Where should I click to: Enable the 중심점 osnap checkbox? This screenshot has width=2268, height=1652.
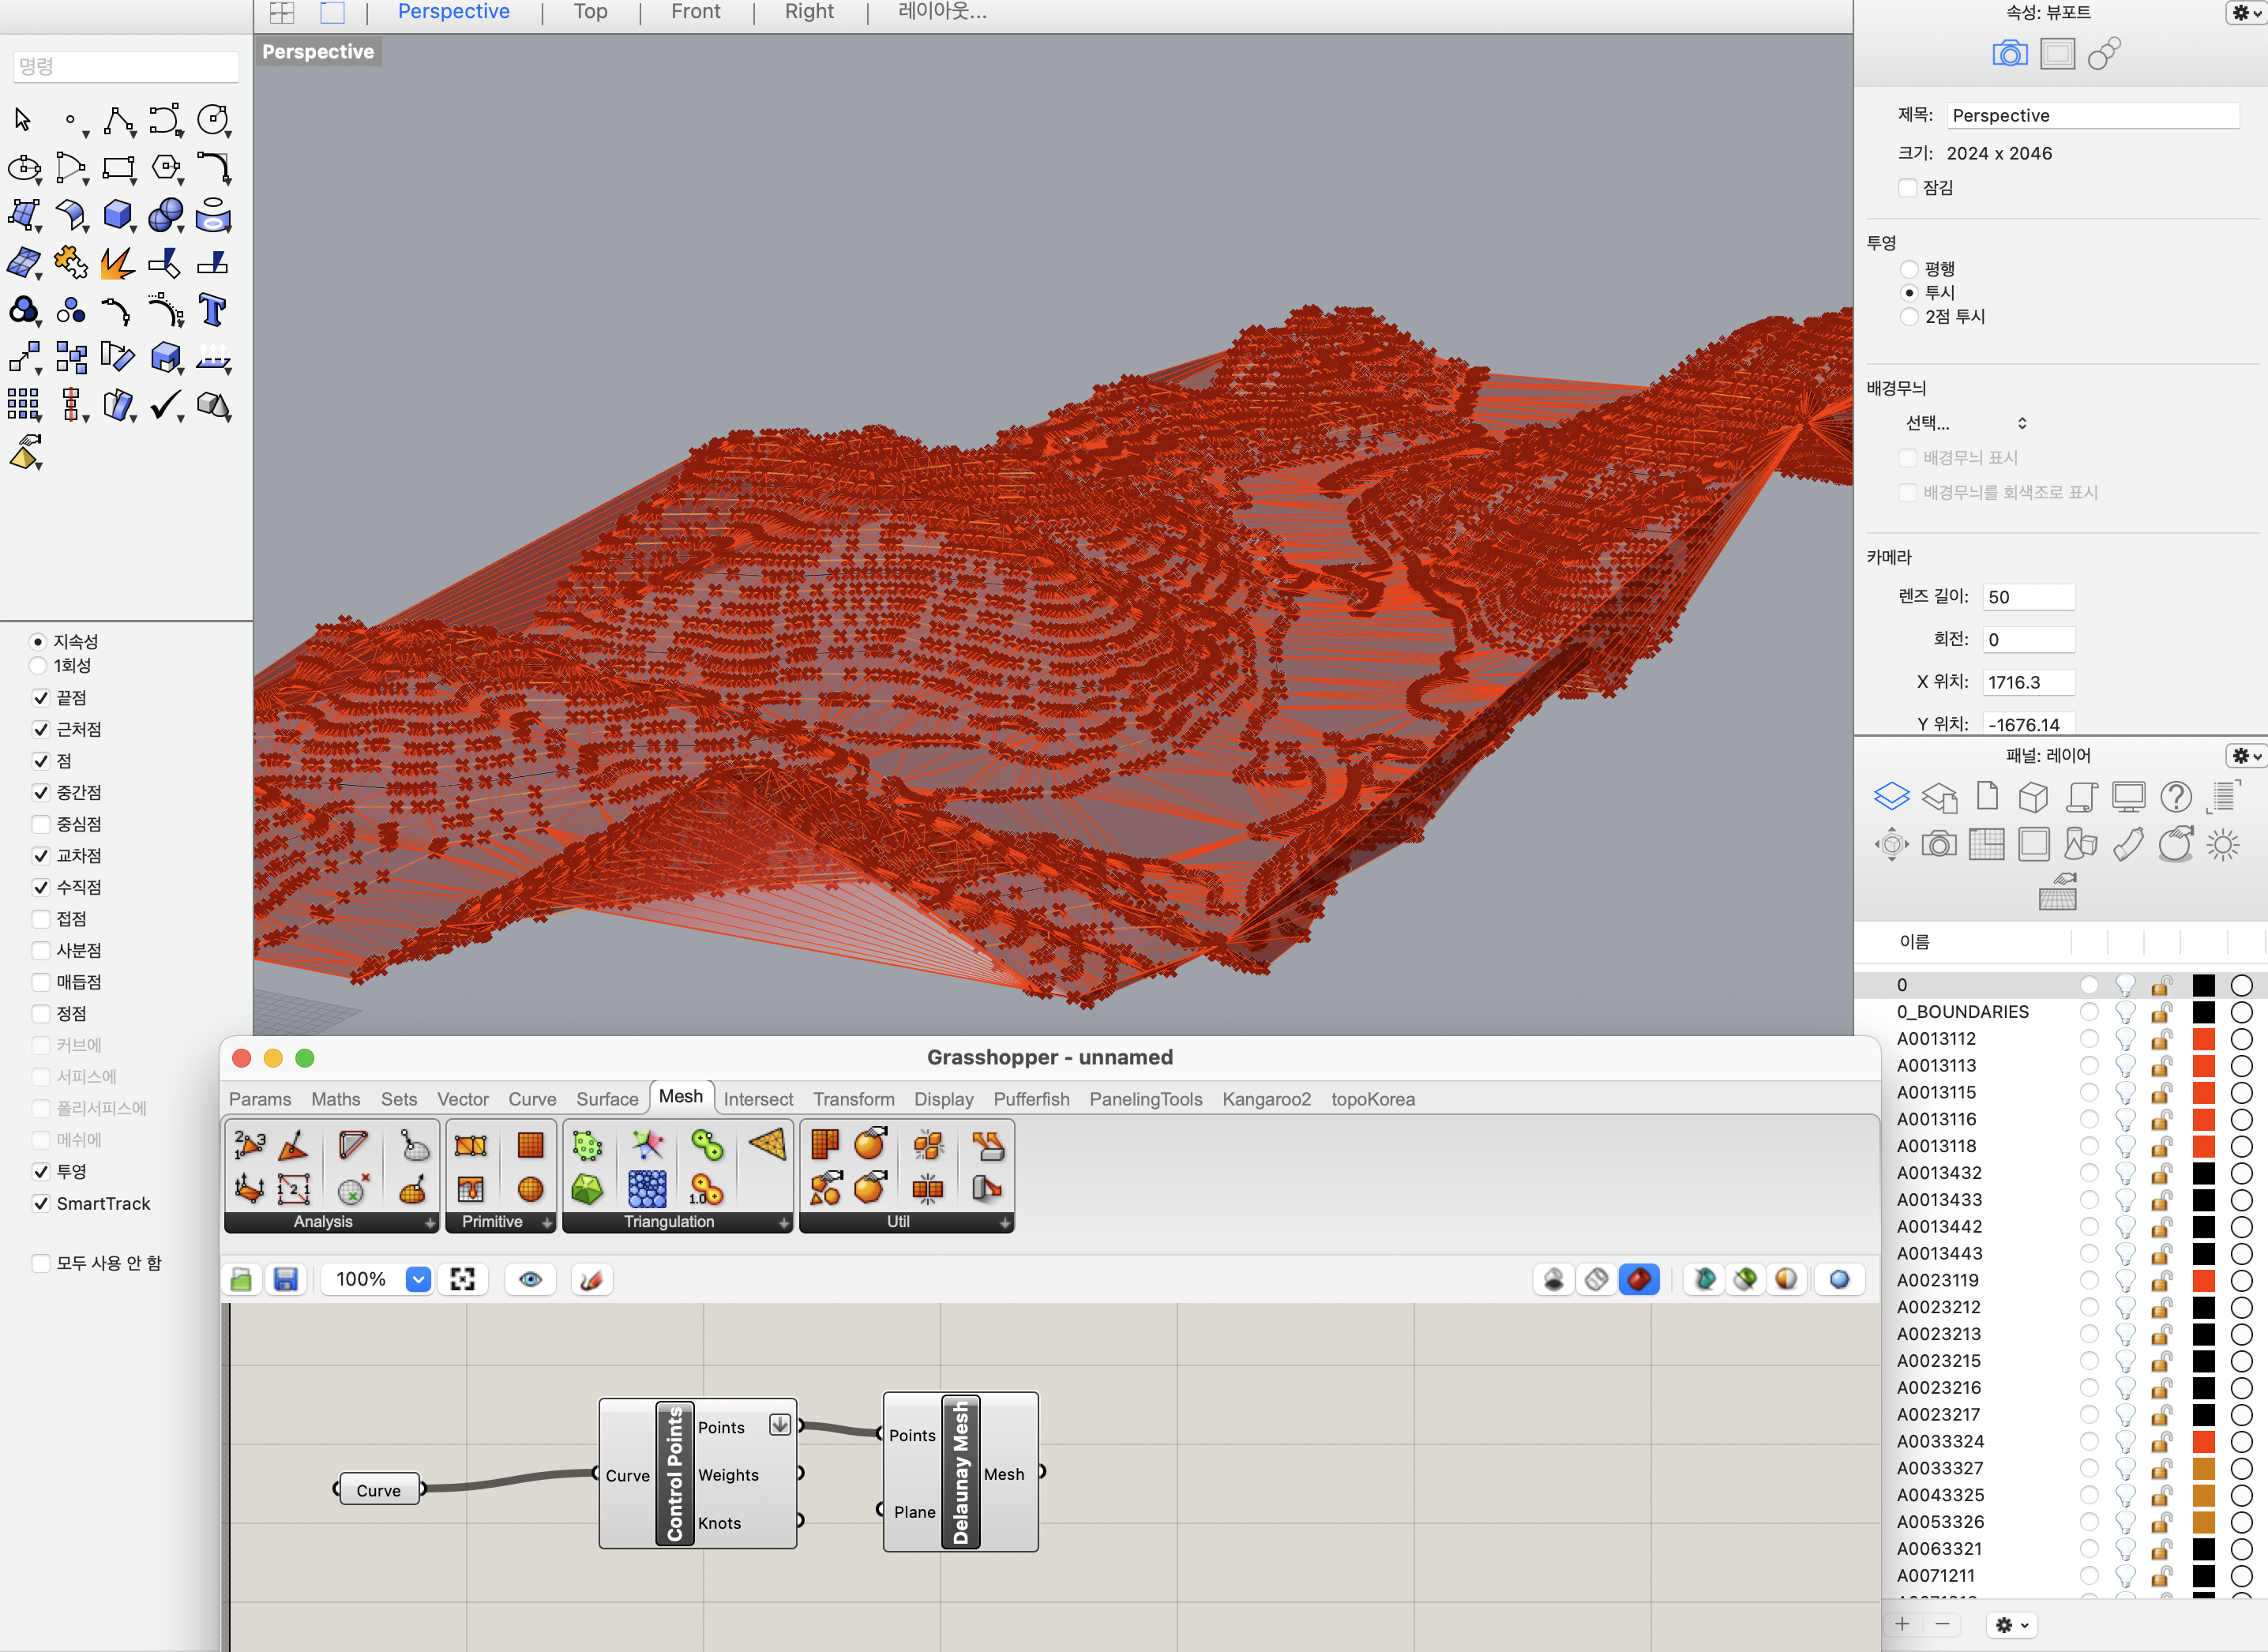pyautogui.click(x=41, y=824)
